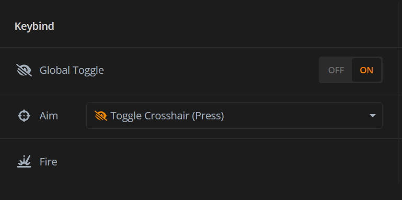The height and width of the screenshot is (200, 402).
Task: Click the OFF/ON switch for Global Toggle
Action: (x=351, y=70)
